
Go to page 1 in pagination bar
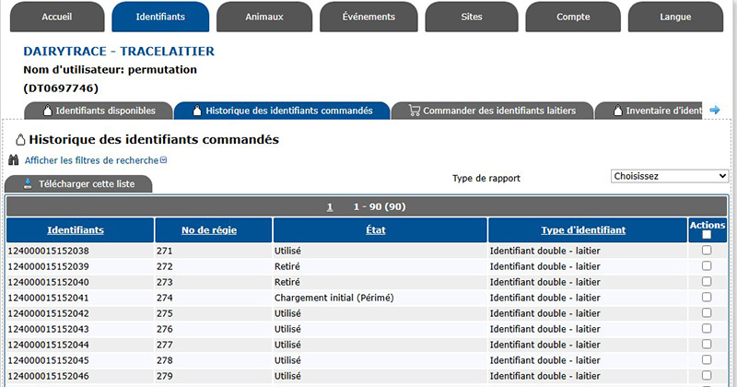330,207
